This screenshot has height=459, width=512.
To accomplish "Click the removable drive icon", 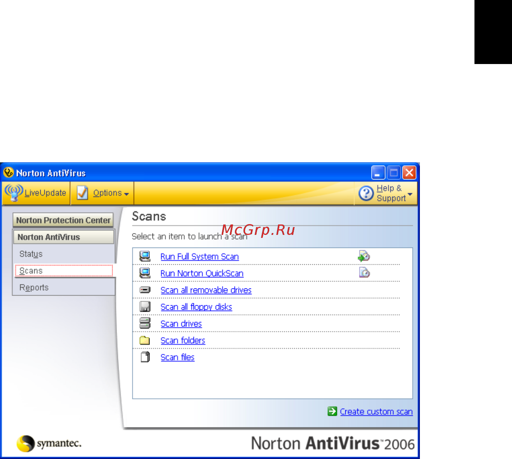I will click(145, 290).
